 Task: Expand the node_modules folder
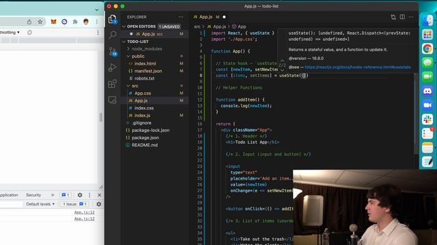tap(147, 48)
